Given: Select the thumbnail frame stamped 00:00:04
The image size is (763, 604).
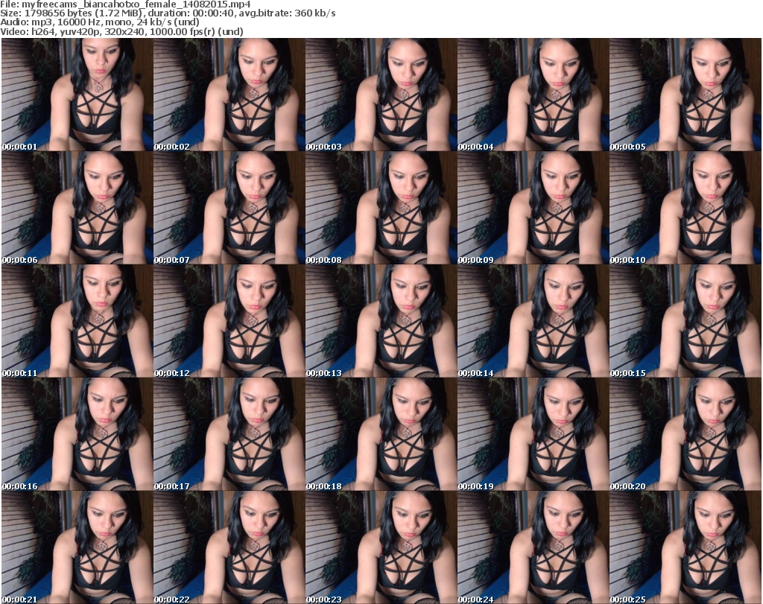Looking at the screenshot, I should [x=532, y=95].
